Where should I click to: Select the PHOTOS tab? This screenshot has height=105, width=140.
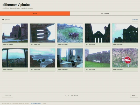click(35, 13)
